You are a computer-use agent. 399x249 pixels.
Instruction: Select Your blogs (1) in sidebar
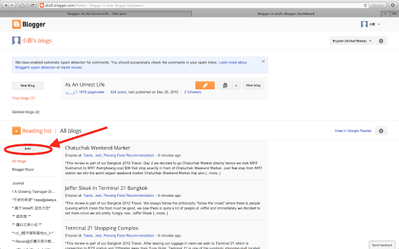24,98
